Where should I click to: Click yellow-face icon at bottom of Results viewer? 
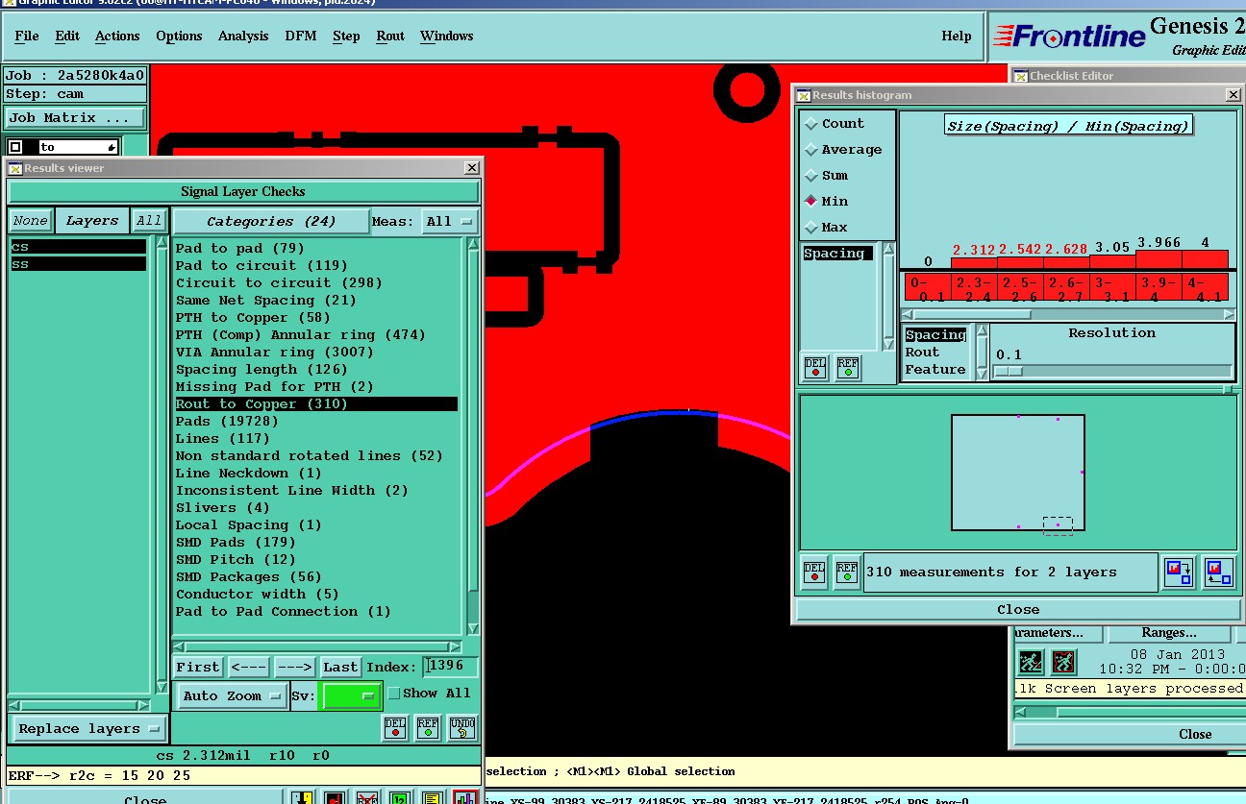click(x=303, y=797)
